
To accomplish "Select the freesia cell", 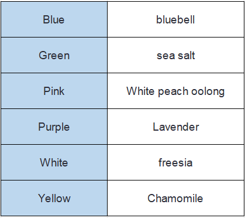I will point(175,162).
